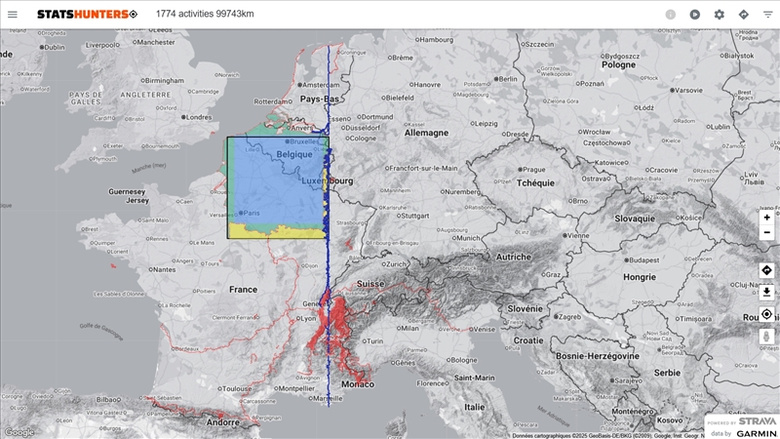780x439 pixels.
Task: Click the Pologne country label
Action: coord(618,64)
